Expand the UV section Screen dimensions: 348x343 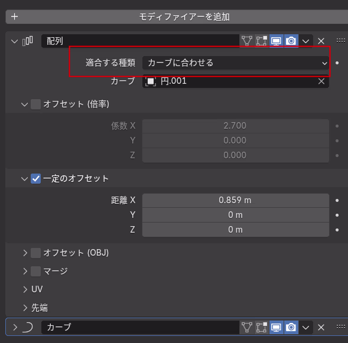[25, 289]
